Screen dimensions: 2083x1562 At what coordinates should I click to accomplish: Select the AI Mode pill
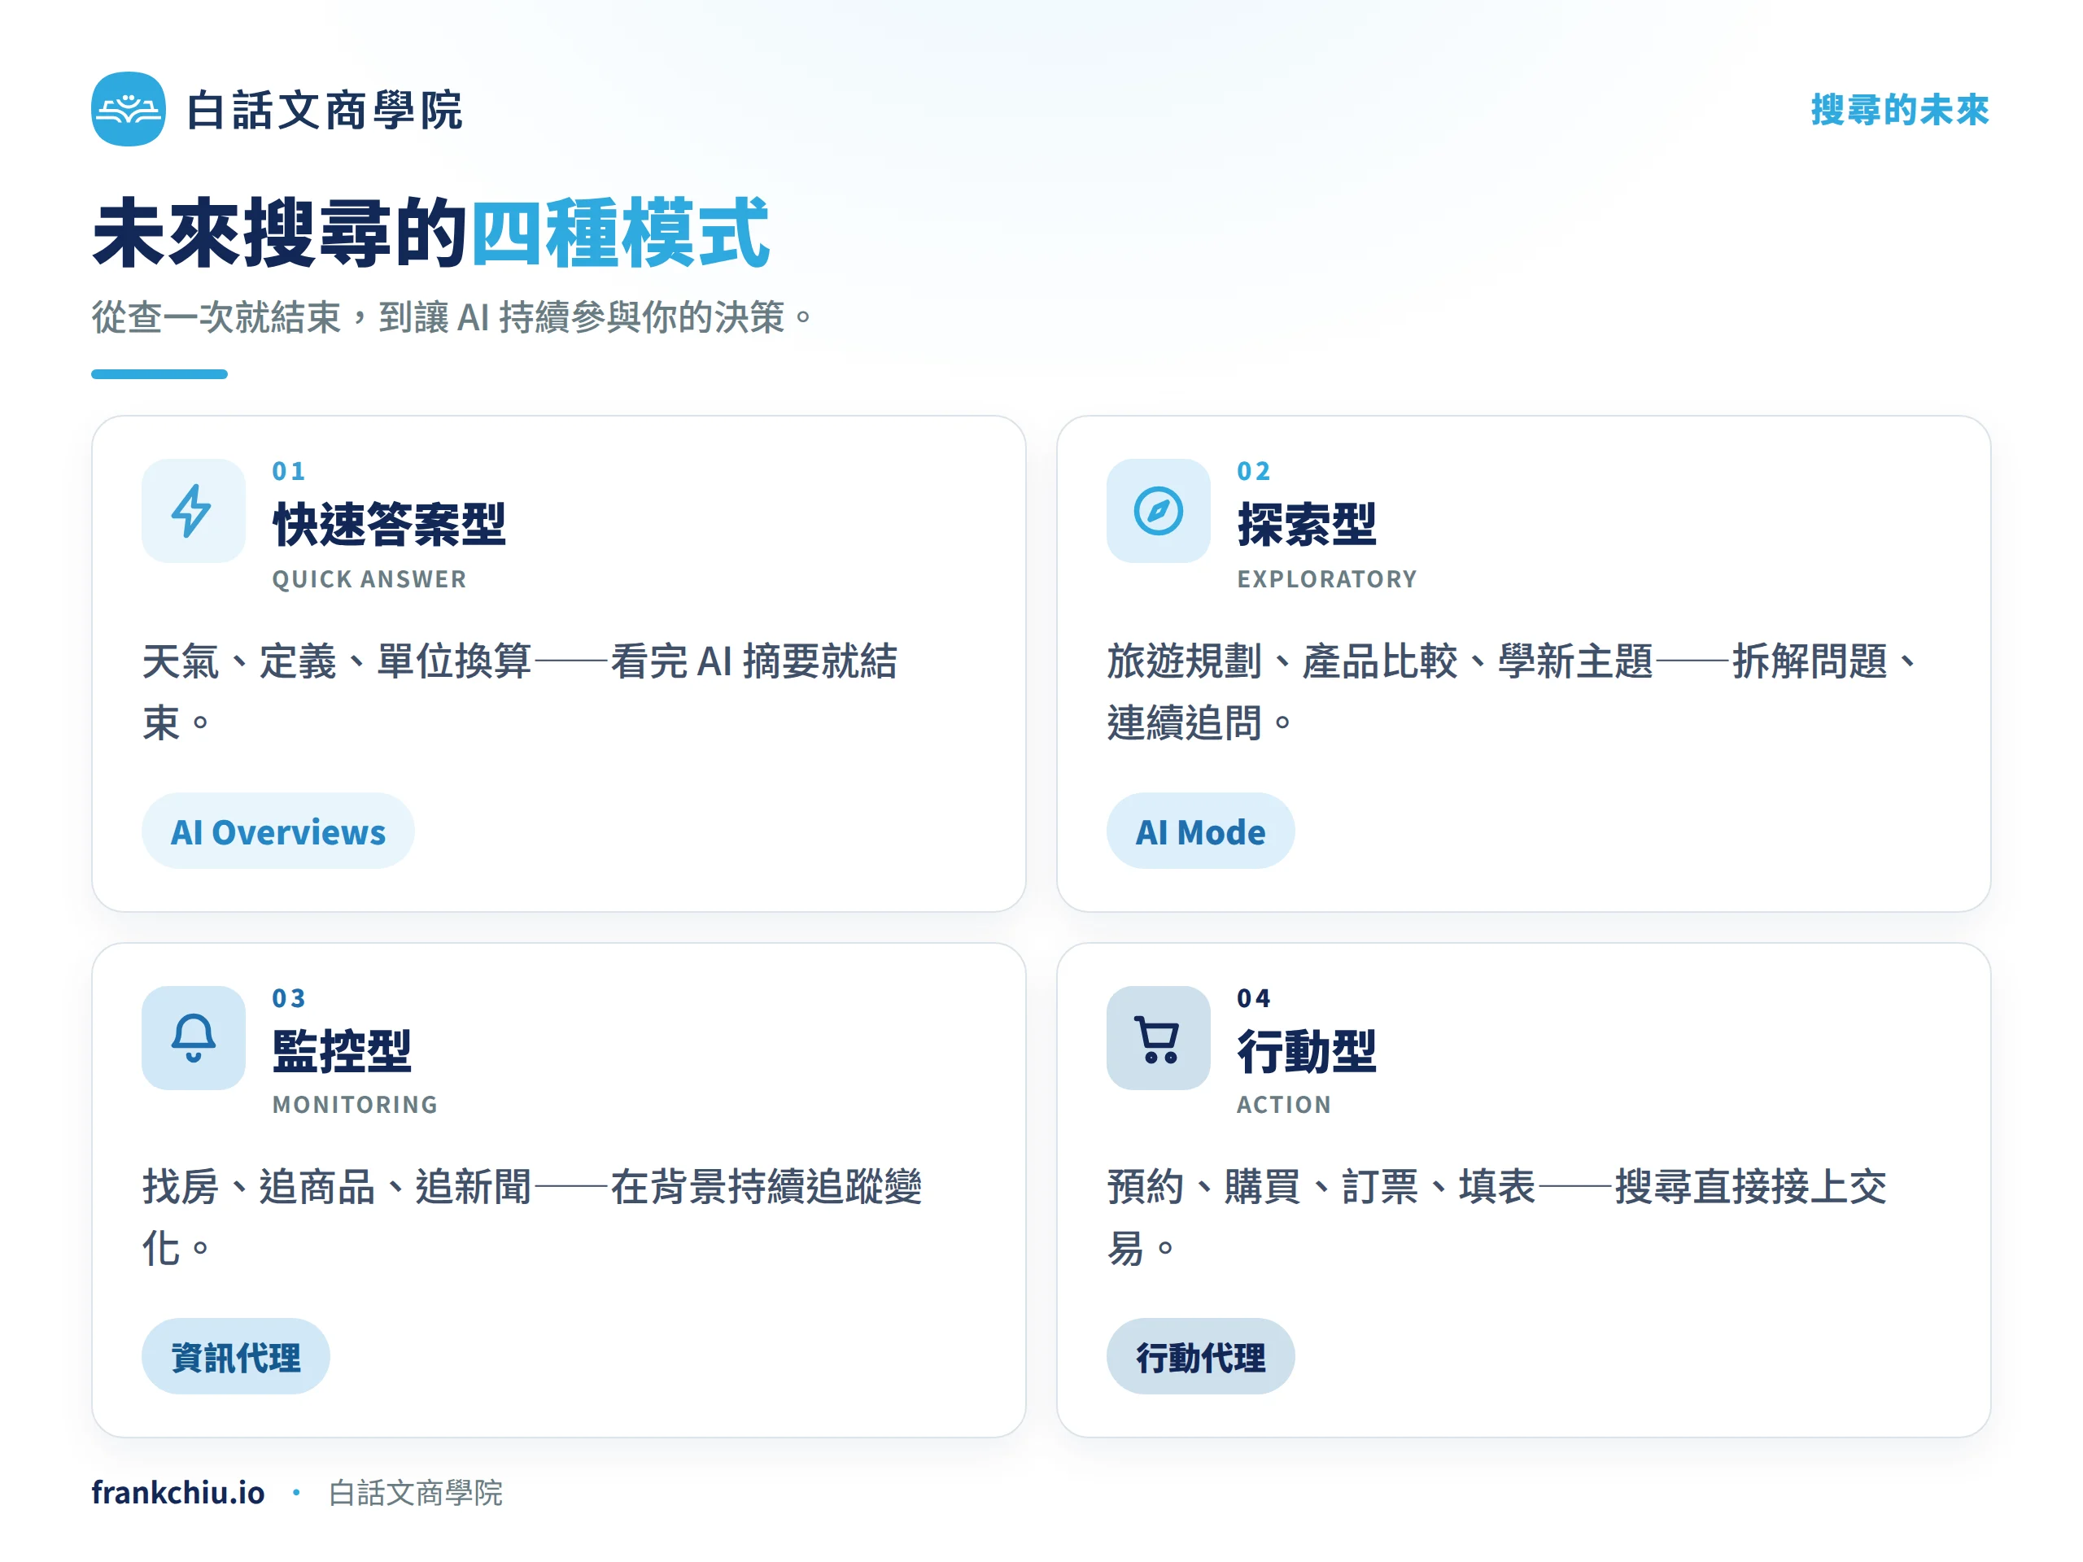[x=1199, y=831]
